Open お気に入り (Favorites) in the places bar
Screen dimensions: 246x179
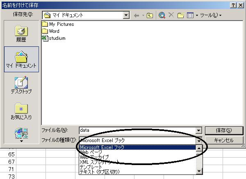(x=21, y=111)
